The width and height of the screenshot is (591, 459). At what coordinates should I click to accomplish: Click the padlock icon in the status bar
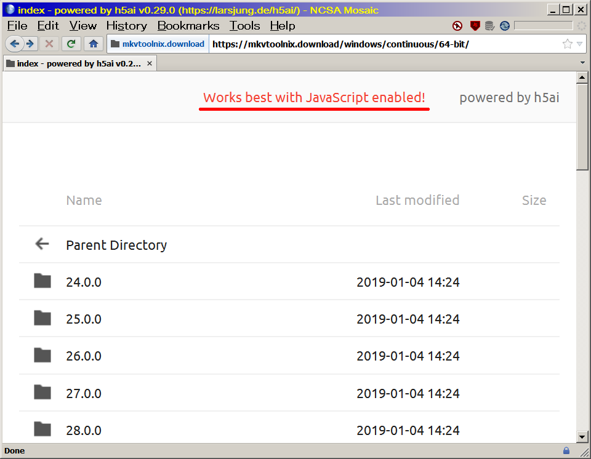[566, 451]
